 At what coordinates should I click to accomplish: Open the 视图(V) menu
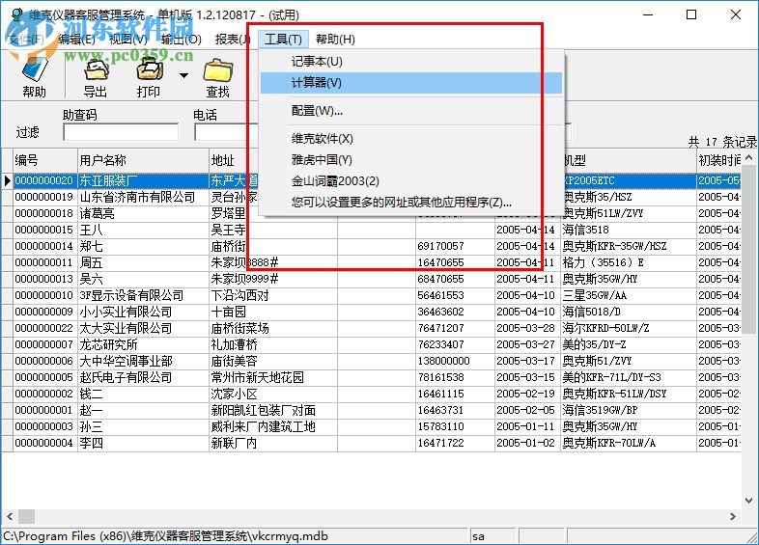tap(127, 40)
